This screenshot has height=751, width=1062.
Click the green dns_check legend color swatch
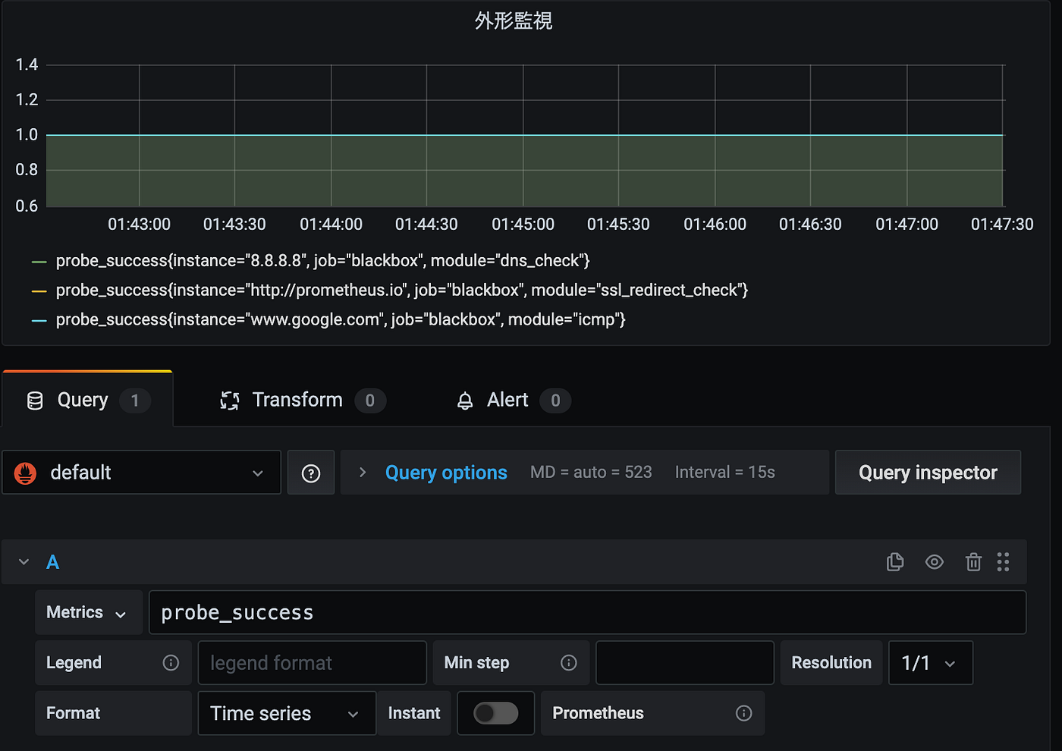pyautogui.click(x=39, y=261)
